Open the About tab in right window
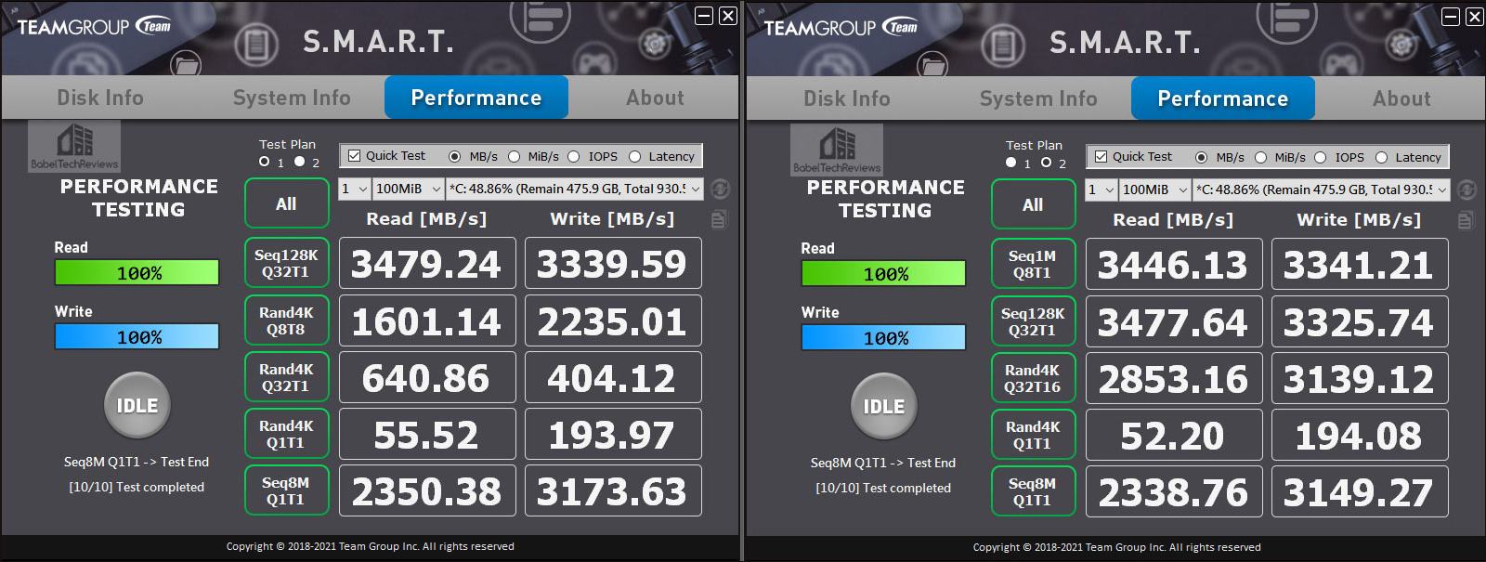The width and height of the screenshot is (1486, 562). (x=1401, y=98)
